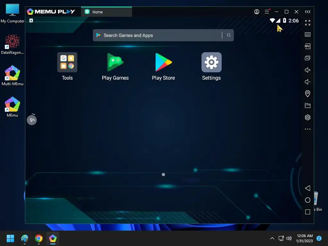
Task: Click the MEmu Play logo
Action: [x=51, y=12]
